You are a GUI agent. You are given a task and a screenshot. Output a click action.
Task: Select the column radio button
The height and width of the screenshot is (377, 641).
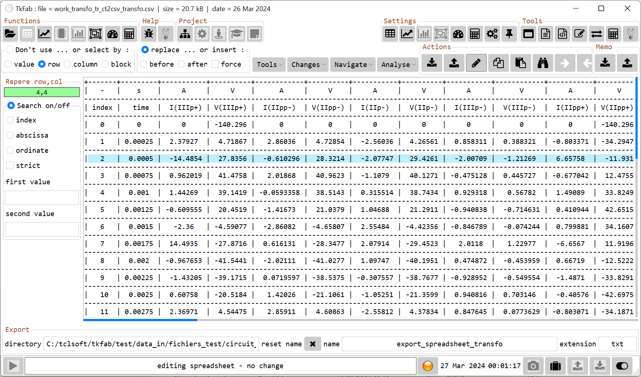[x=67, y=64]
